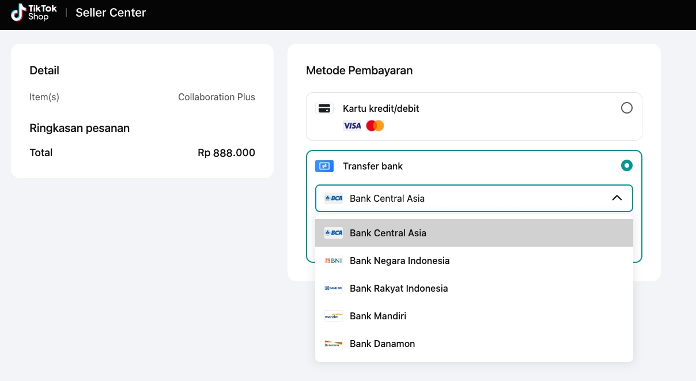The image size is (696, 381).
Task: Select Kartu kredit/debit radio button
Action: [627, 108]
